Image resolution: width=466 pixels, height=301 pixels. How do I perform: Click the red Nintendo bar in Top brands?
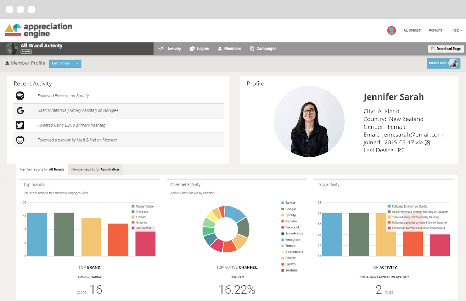118,240
